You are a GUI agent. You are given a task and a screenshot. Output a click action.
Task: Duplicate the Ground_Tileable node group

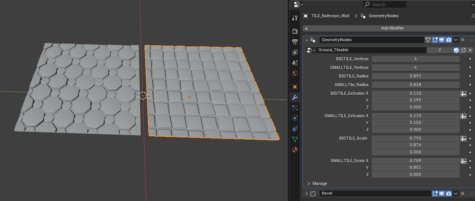tap(463, 50)
